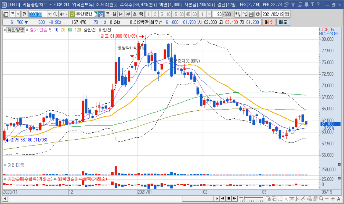The width and height of the screenshot is (344, 204).
Task: Click the title bar T text icon
Action: click(x=312, y=4)
